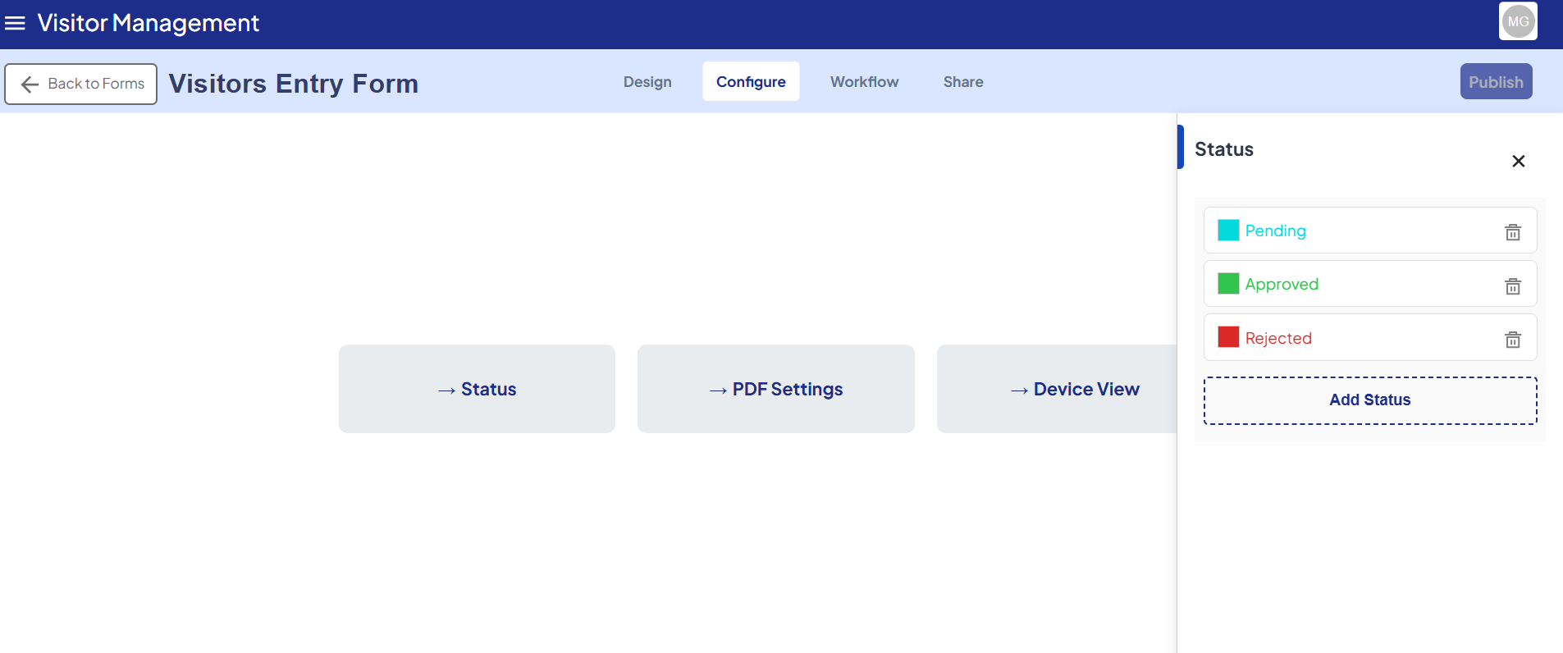
Task: Publish the Visitors Entry Form
Action: coord(1496,82)
